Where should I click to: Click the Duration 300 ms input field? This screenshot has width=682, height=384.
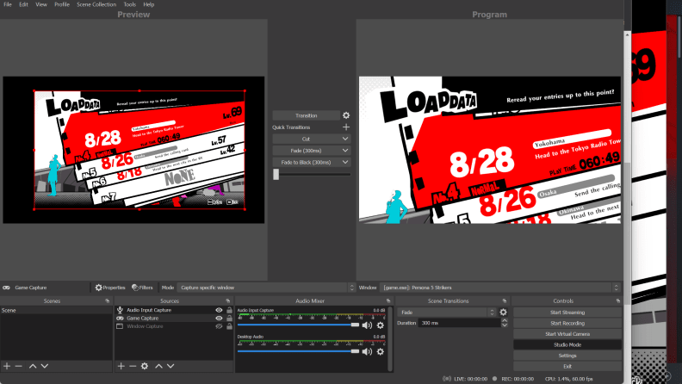459,323
